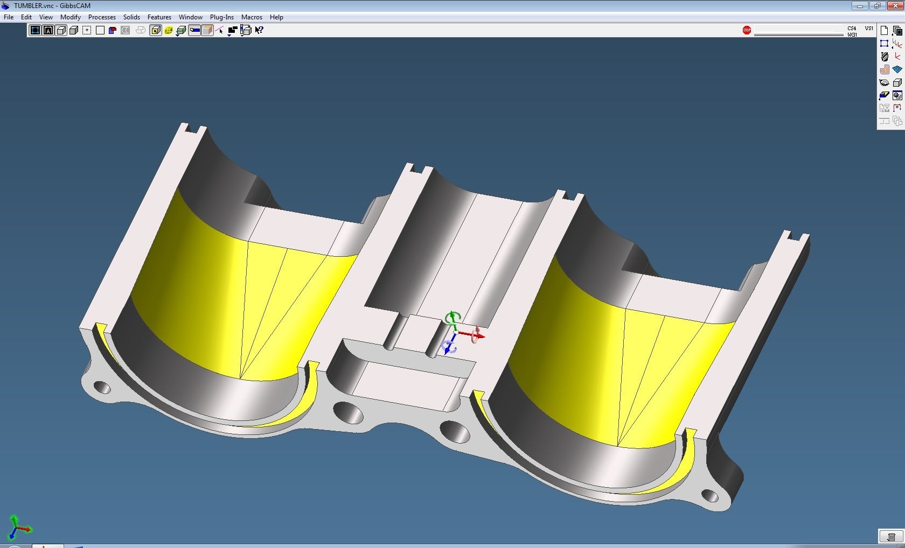Open the Body Bag sphere-cube icon
Screen dimensions: 905x548
[x=897, y=95]
